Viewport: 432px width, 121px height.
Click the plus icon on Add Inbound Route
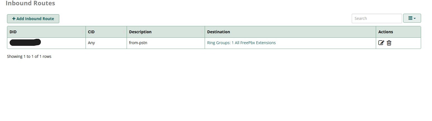pos(14,19)
